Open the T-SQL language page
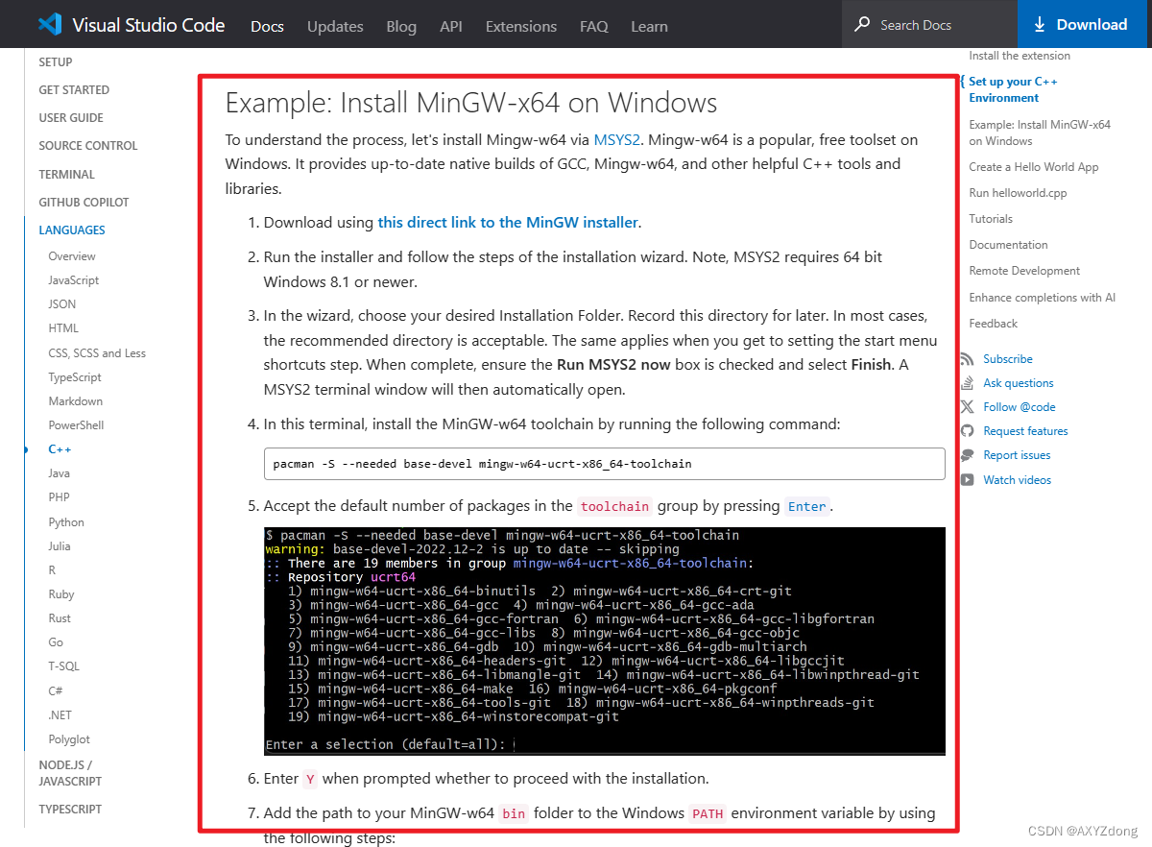The image size is (1152, 847). pos(64,666)
